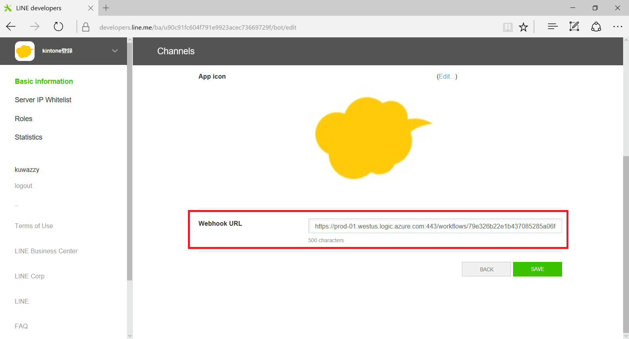Click the green SAVE button
Screen dimensions: 629x339
click(x=537, y=269)
